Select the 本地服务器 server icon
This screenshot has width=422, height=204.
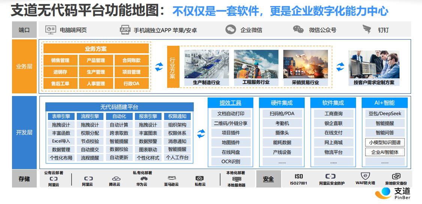point(236,179)
